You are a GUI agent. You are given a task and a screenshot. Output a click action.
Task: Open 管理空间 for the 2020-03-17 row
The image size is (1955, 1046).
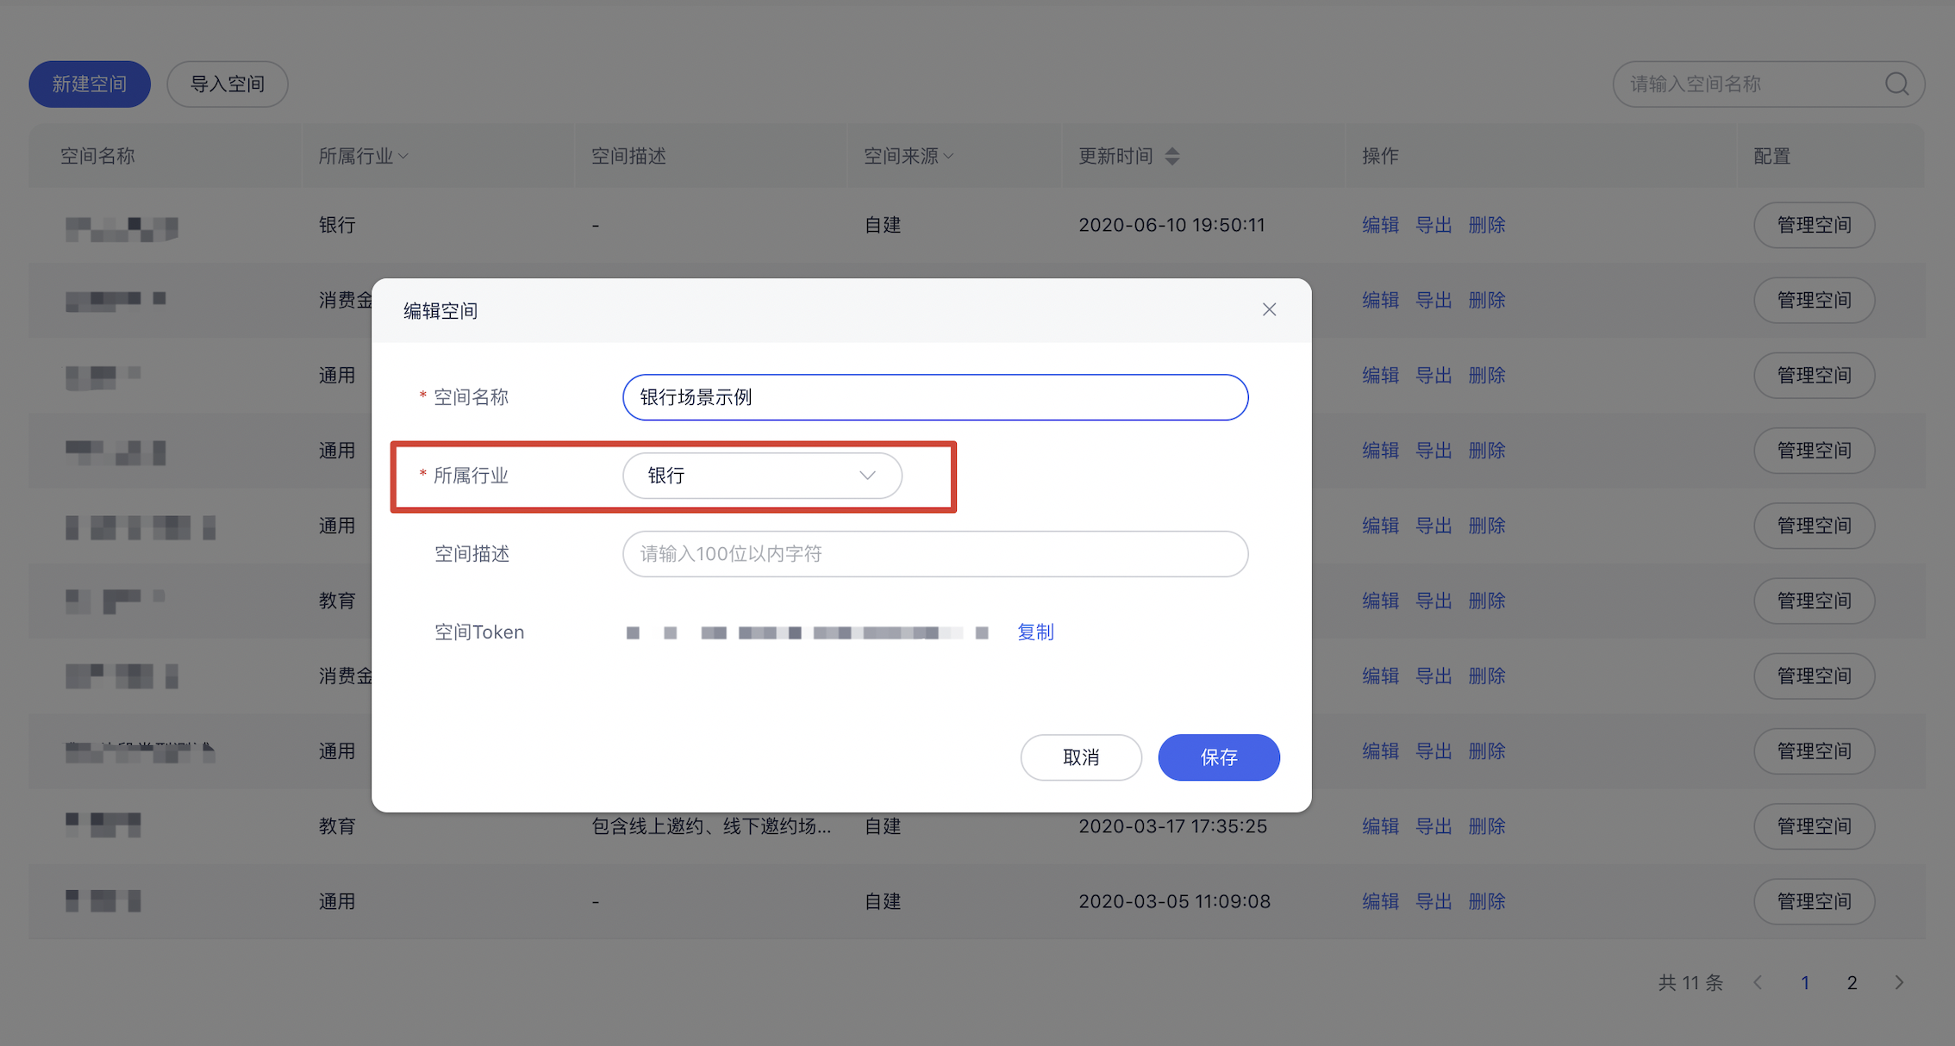point(1814,826)
